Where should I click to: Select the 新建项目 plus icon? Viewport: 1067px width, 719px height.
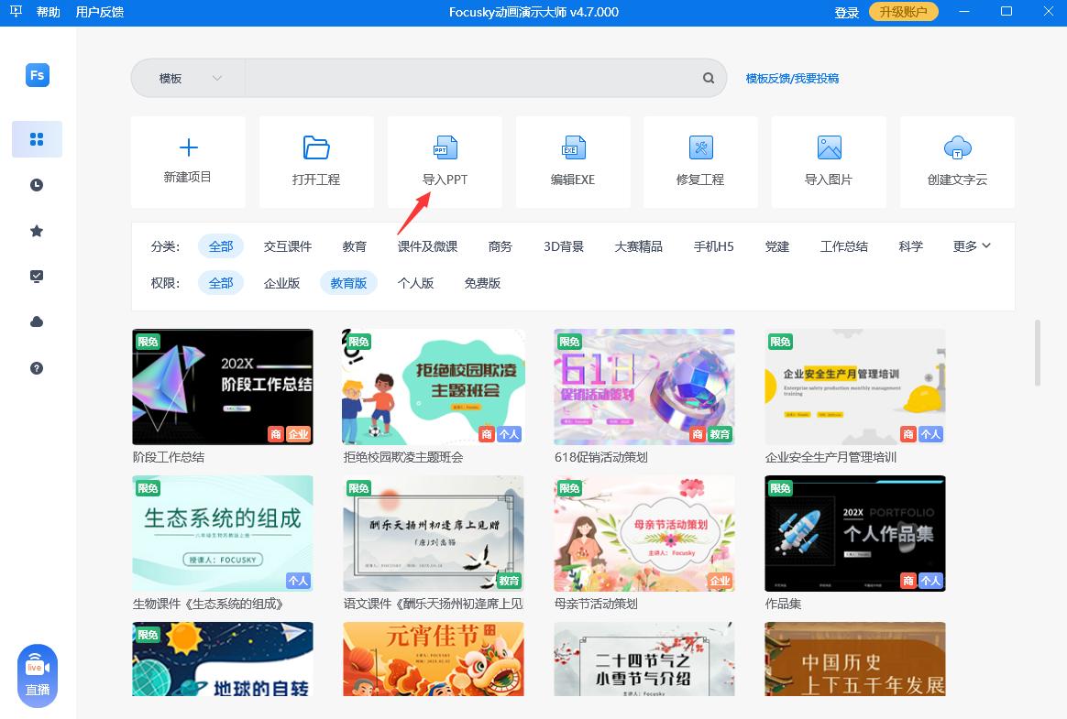pos(188,147)
